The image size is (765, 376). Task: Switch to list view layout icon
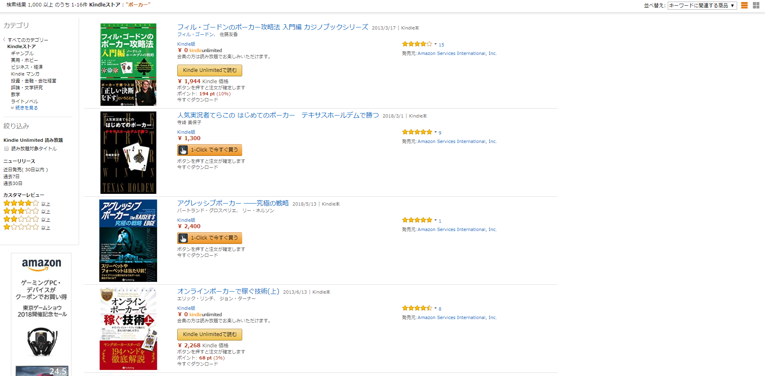tap(744, 5)
